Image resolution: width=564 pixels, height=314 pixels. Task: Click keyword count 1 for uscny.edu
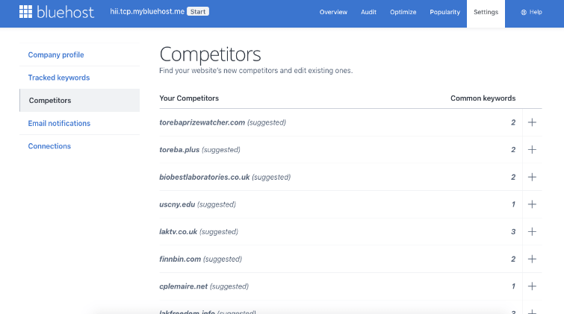click(514, 204)
